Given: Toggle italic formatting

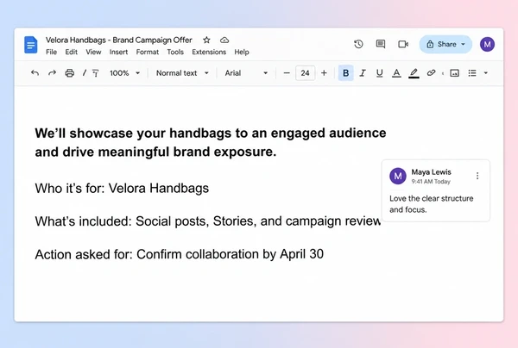Looking at the screenshot, I should click(x=363, y=73).
